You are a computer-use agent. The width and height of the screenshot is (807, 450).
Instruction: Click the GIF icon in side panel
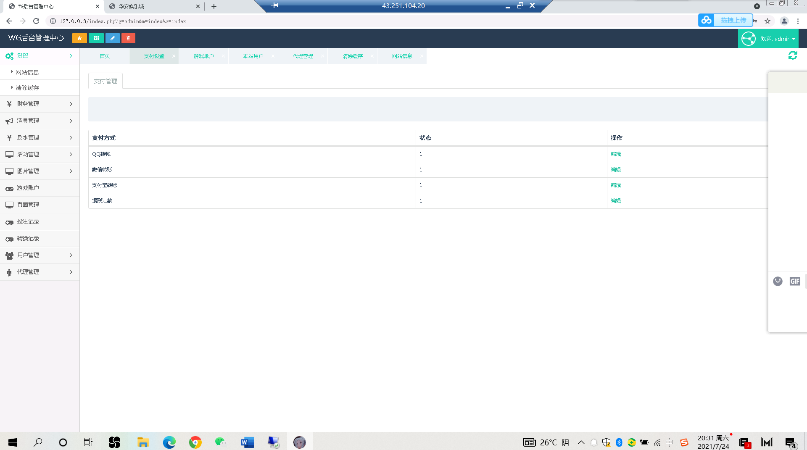point(795,282)
